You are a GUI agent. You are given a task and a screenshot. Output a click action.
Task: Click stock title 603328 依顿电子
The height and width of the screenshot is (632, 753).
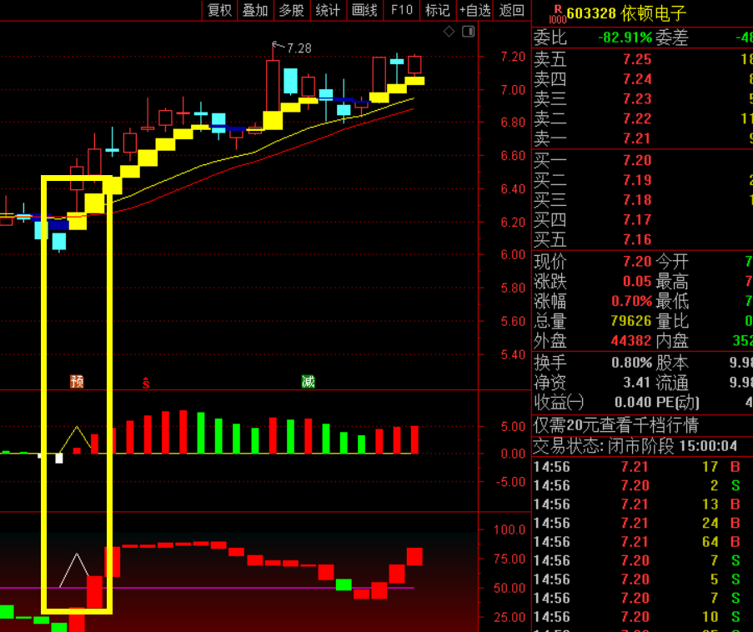pyautogui.click(x=627, y=13)
